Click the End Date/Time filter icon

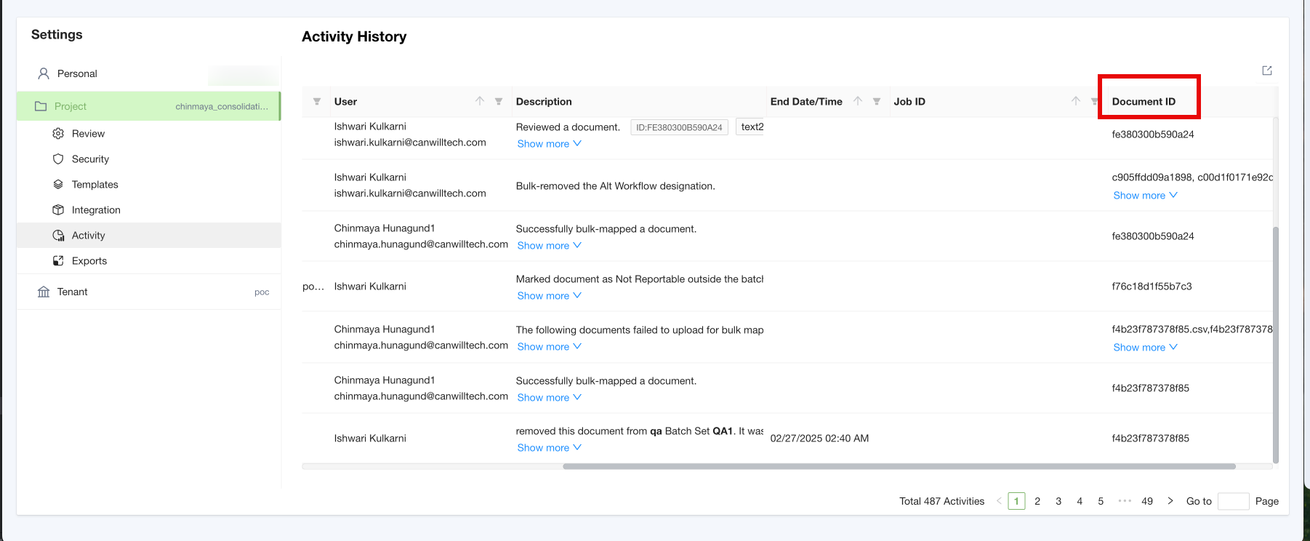pos(877,101)
